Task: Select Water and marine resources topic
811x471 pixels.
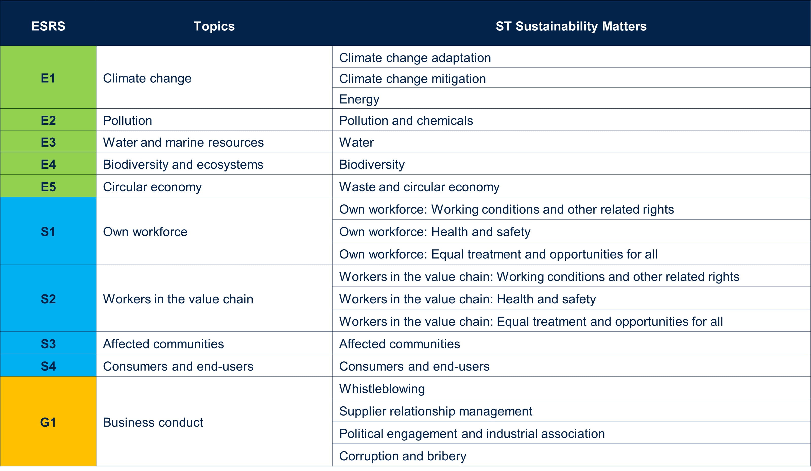Action: 183,142
